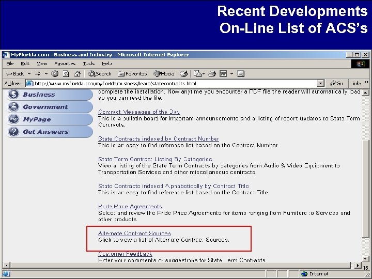372x279 pixels.
Task: Click the Internet zone label in status bar
Action: pos(319,274)
